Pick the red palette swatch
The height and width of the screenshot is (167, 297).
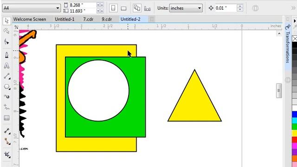[x=295, y=140]
